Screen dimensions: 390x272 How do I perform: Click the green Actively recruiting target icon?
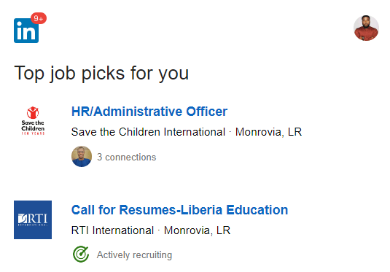click(x=81, y=254)
